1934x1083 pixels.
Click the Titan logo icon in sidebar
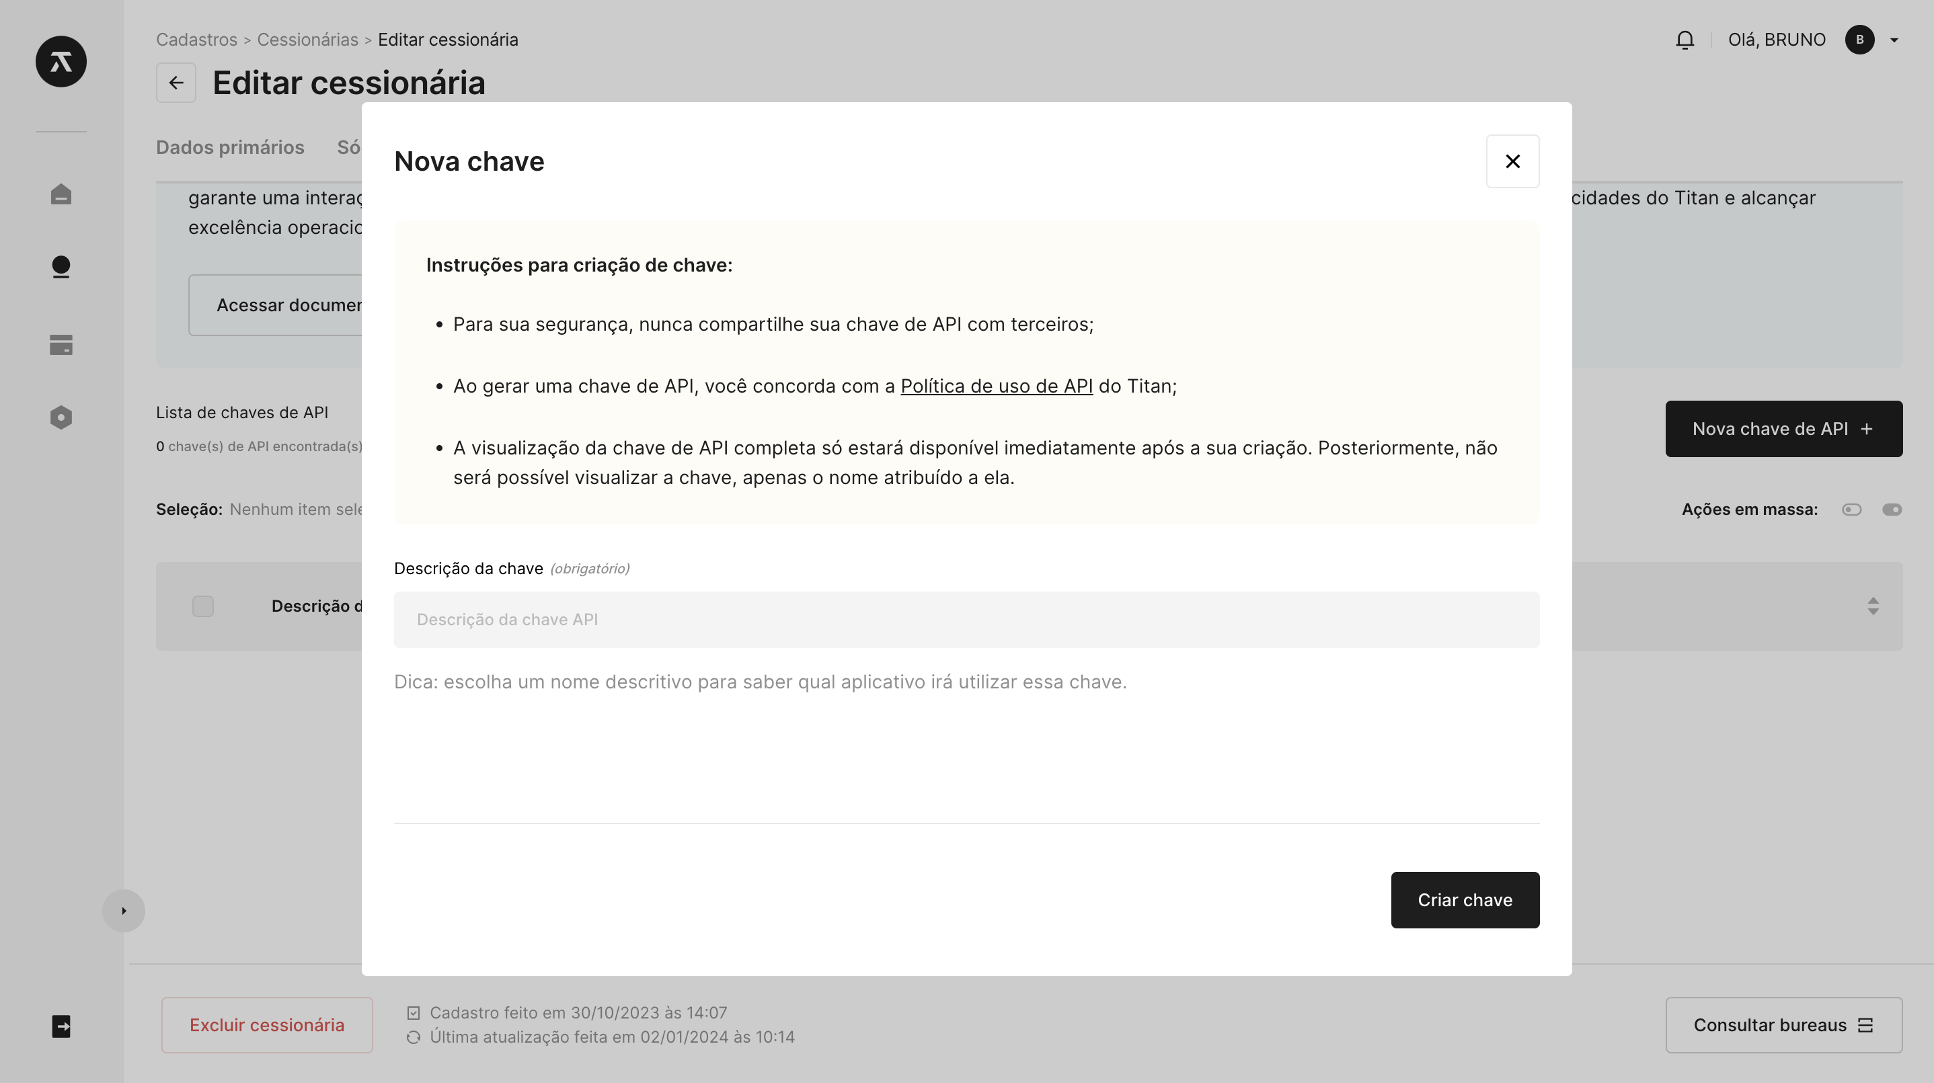(x=61, y=62)
